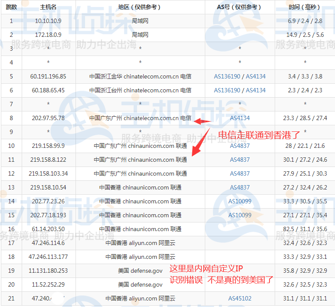Click AS4837 link in hop 11 row

[x=240, y=160]
